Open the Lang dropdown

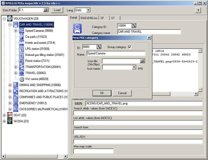point(88,10)
